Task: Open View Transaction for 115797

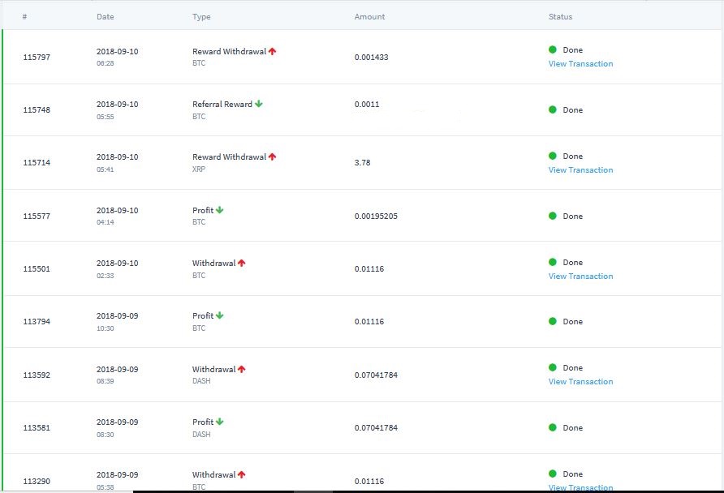Action: [x=580, y=63]
